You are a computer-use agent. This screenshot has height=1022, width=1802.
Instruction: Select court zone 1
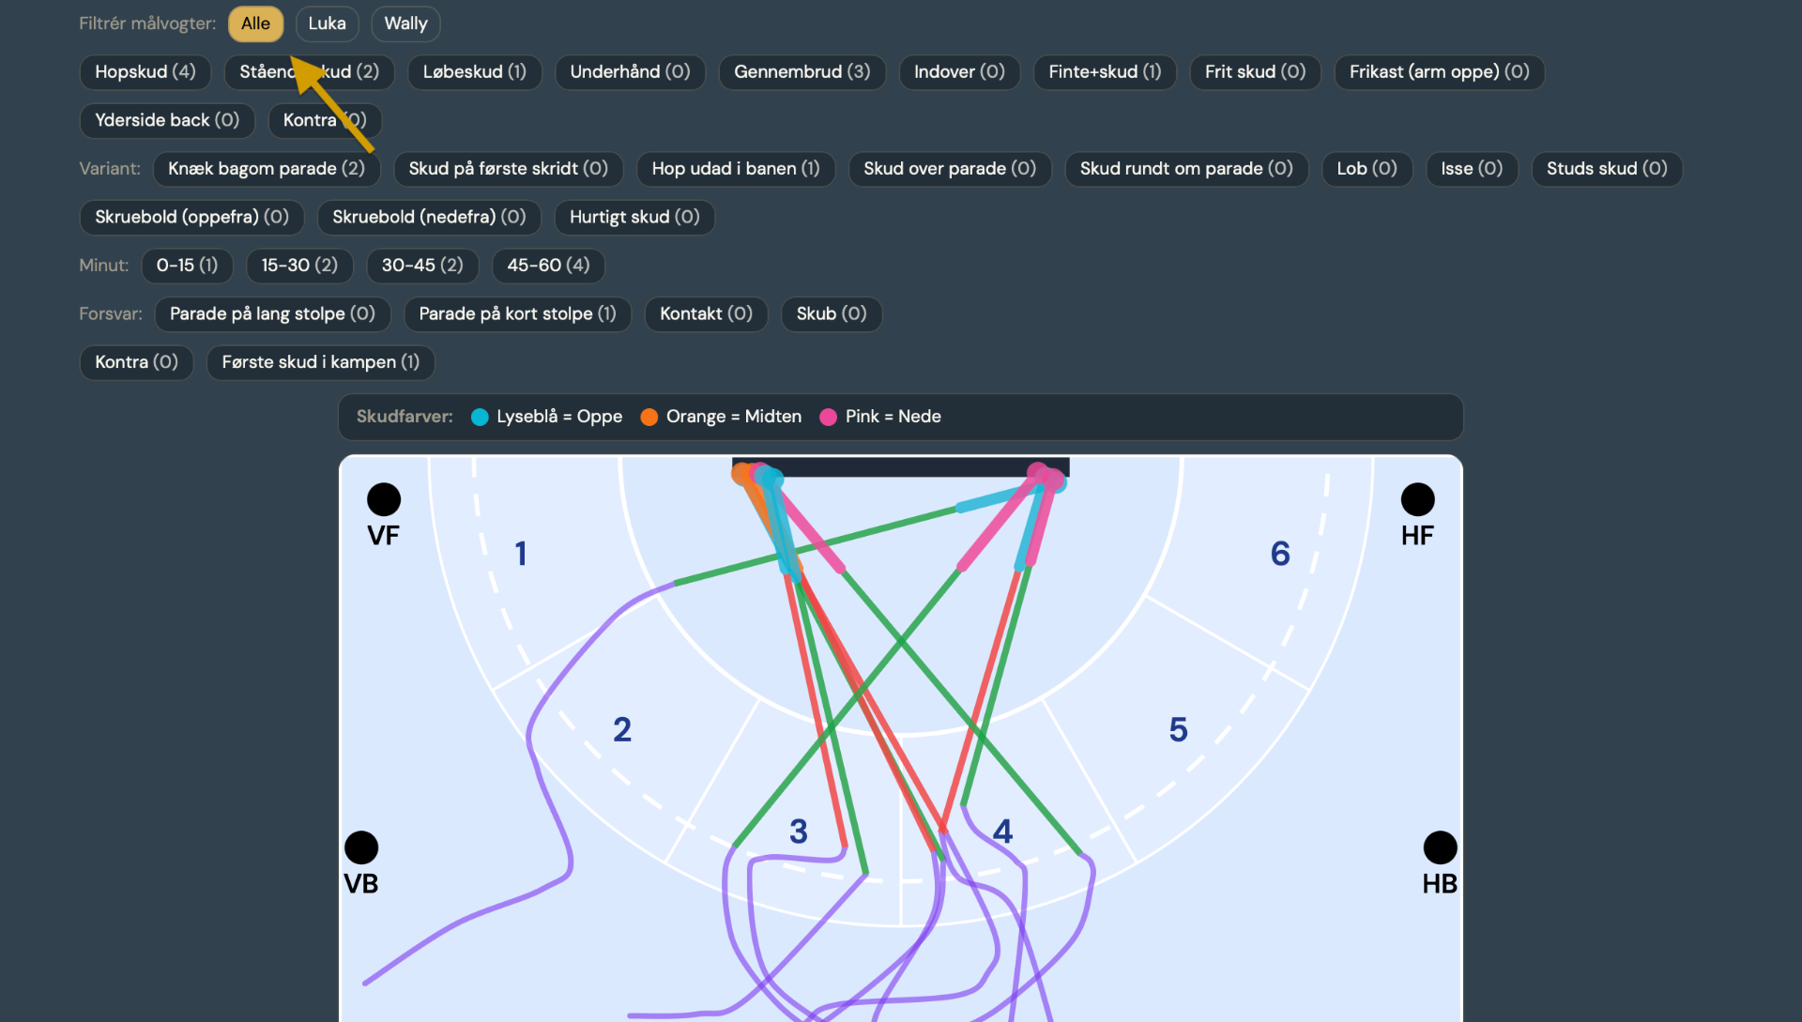[x=521, y=554]
